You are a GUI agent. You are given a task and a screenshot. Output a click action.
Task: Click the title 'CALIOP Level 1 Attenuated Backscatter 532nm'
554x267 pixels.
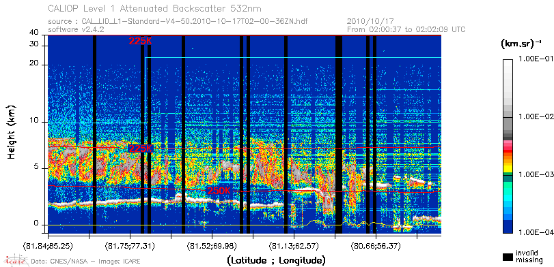pyautogui.click(x=155, y=8)
